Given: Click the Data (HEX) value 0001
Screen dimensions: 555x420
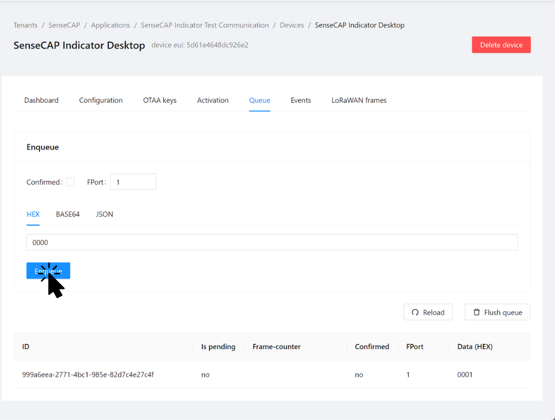Looking at the screenshot, I should [x=465, y=374].
